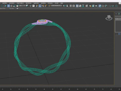The height and width of the screenshot is (91, 121).
Task: Open the Modifiers menu
Action: coord(5,3)
